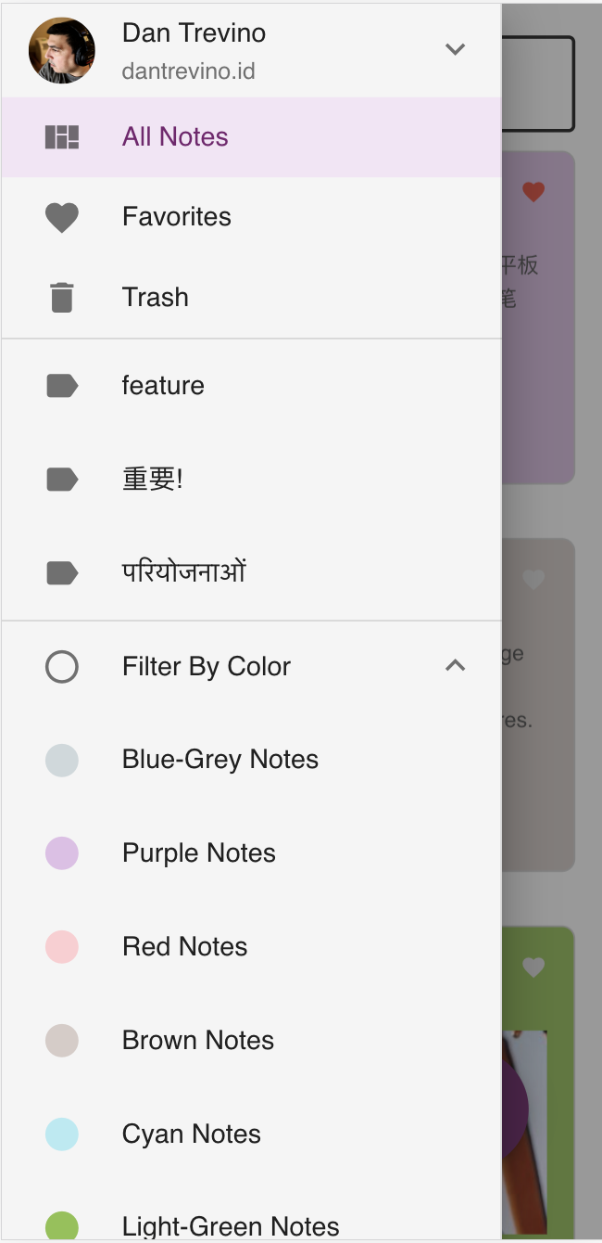Toggle the red favorite heart on purple note
Screen dimensions: 602x1243
(x=533, y=192)
